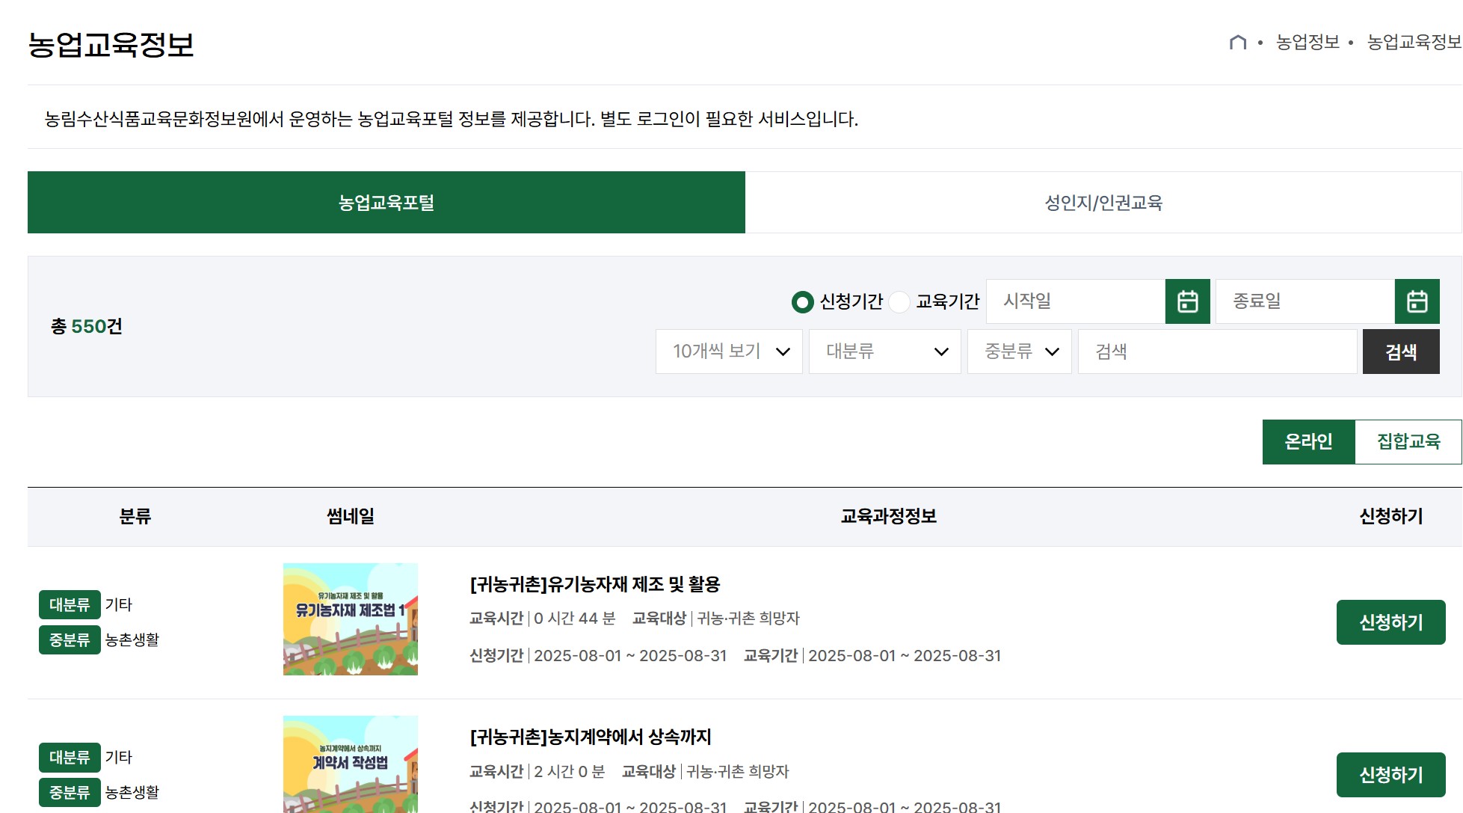This screenshot has height=813, width=1463.
Task: Click the home icon in breadcrumb
Action: coord(1238,43)
